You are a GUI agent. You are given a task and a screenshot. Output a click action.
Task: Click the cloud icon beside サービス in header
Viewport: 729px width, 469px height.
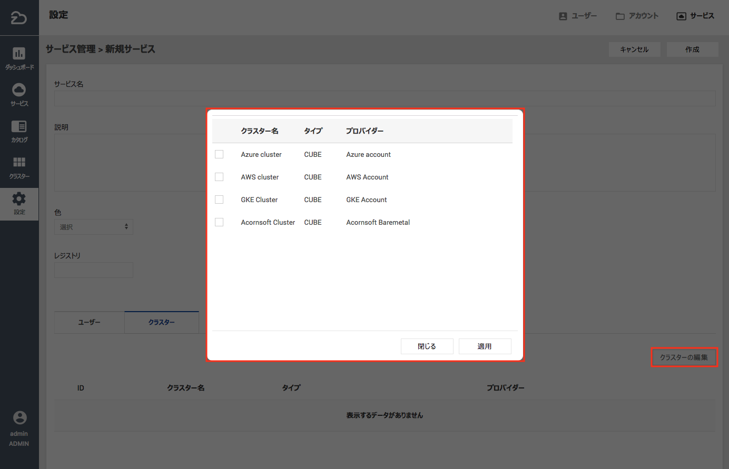pos(681,16)
